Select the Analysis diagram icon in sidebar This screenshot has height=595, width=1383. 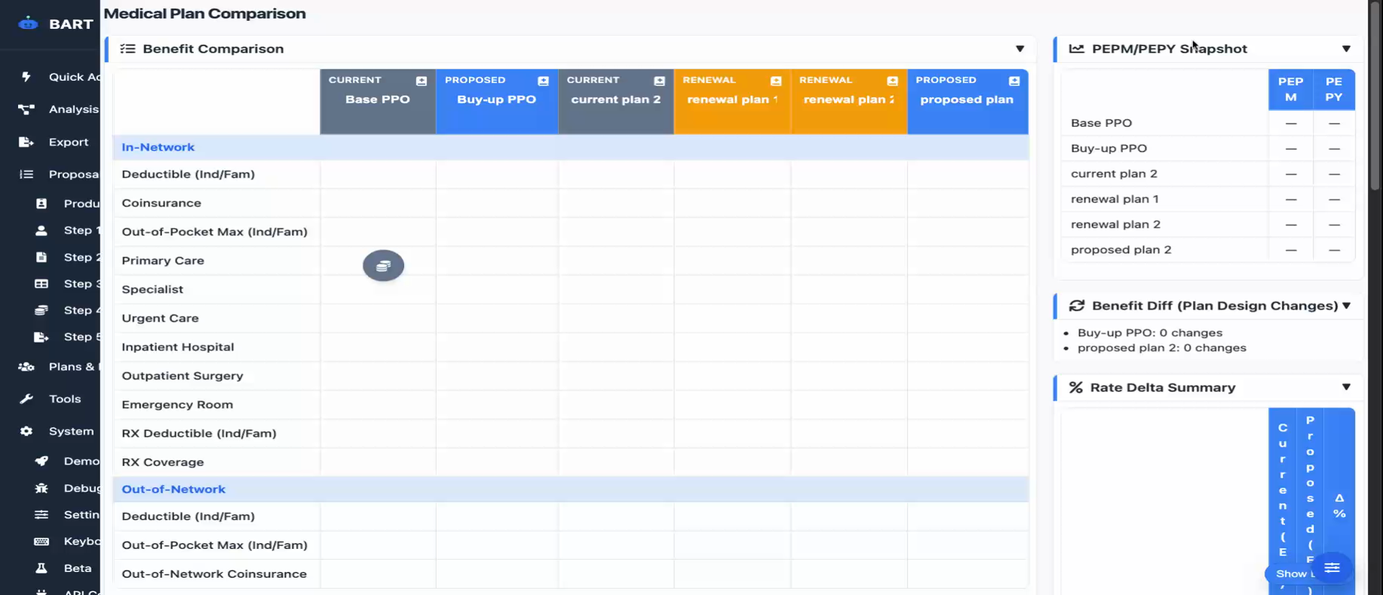click(26, 109)
